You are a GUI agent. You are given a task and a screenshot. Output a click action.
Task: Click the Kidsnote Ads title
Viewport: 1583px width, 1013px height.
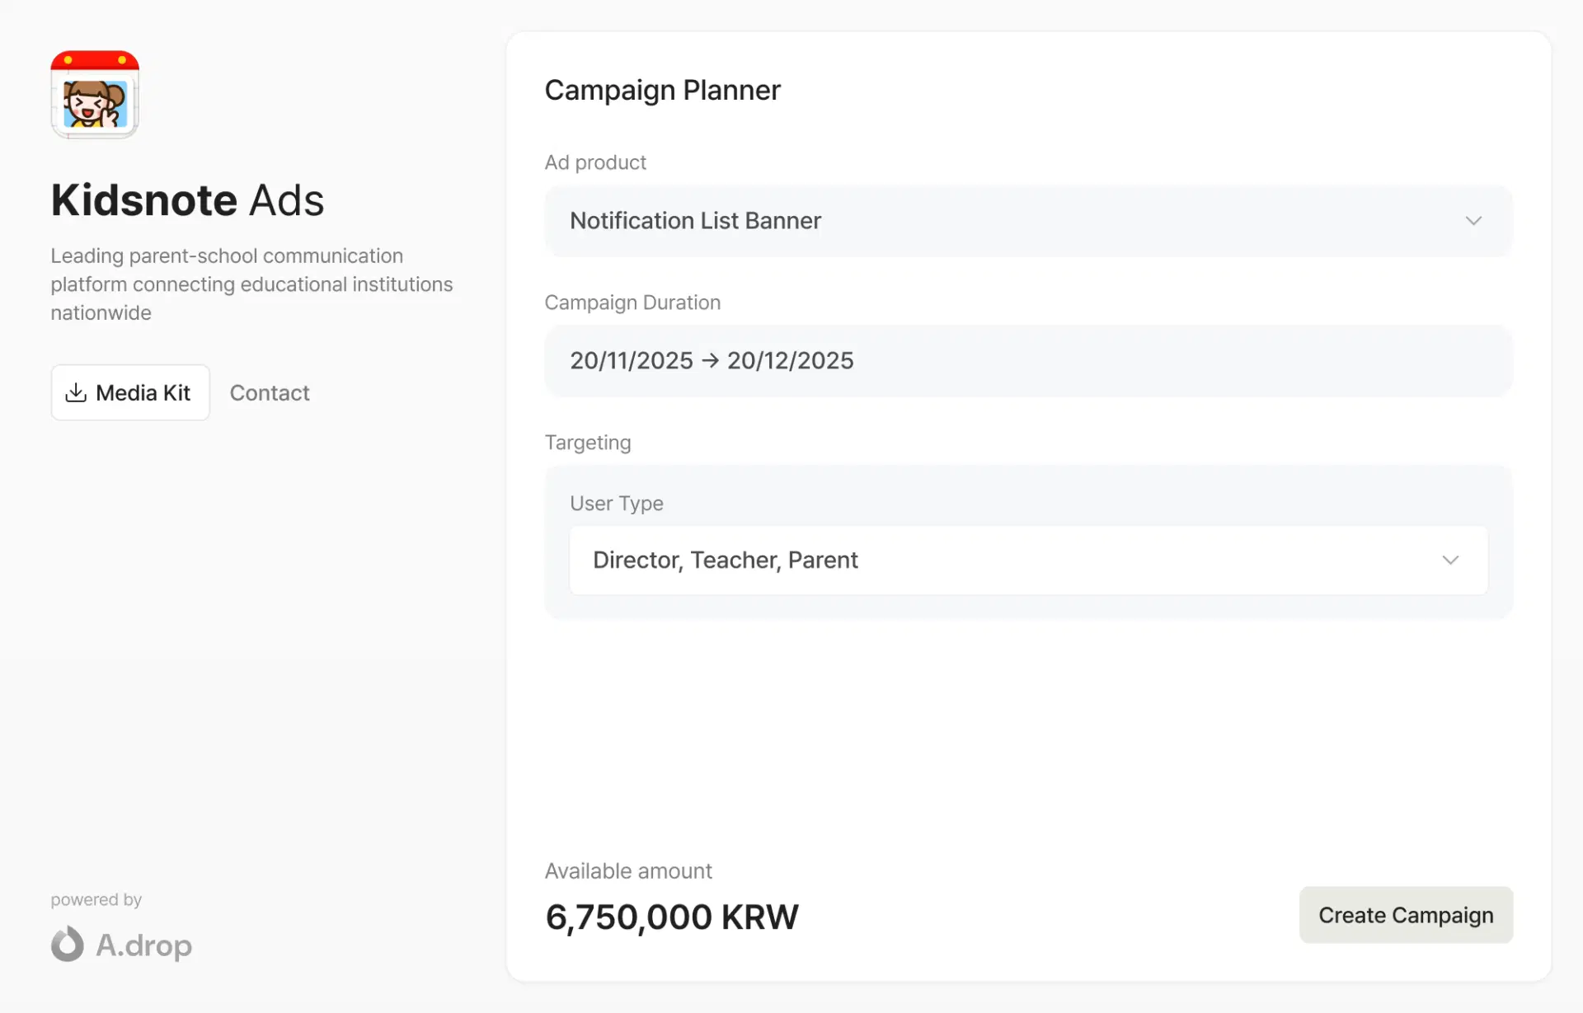tap(188, 200)
